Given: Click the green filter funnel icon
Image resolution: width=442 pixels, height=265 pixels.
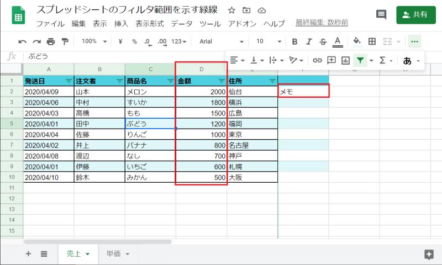Looking at the screenshot, I should pyautogui.click(x=360, y=60).
